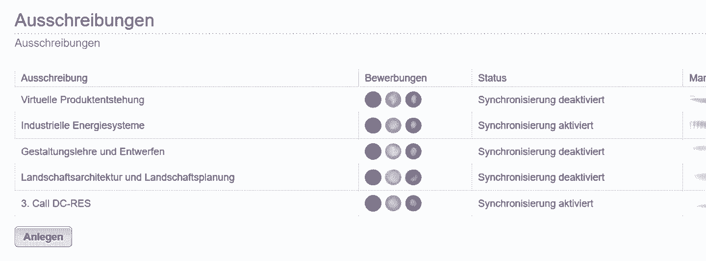This screenshot has width=706, height=261.
Task: Open the 3. Call DC-RES entry
Action: (56, 203)
